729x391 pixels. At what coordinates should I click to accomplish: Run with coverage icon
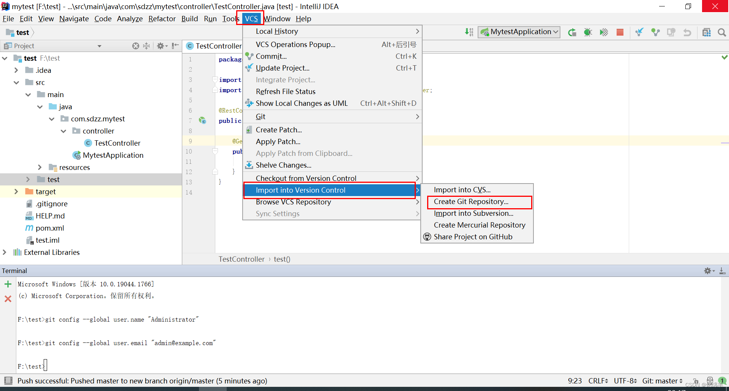[x=604, y=32]
